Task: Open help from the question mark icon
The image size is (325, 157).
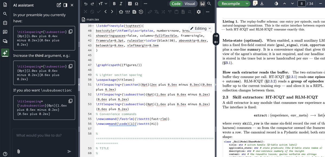Action: [x=5, y=154]
